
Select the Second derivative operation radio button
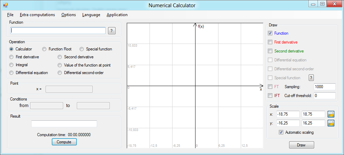[60, 57]
